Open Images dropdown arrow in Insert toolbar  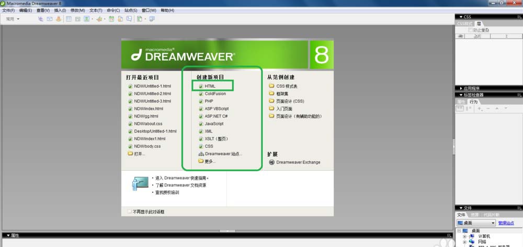[x=93, y=19]
